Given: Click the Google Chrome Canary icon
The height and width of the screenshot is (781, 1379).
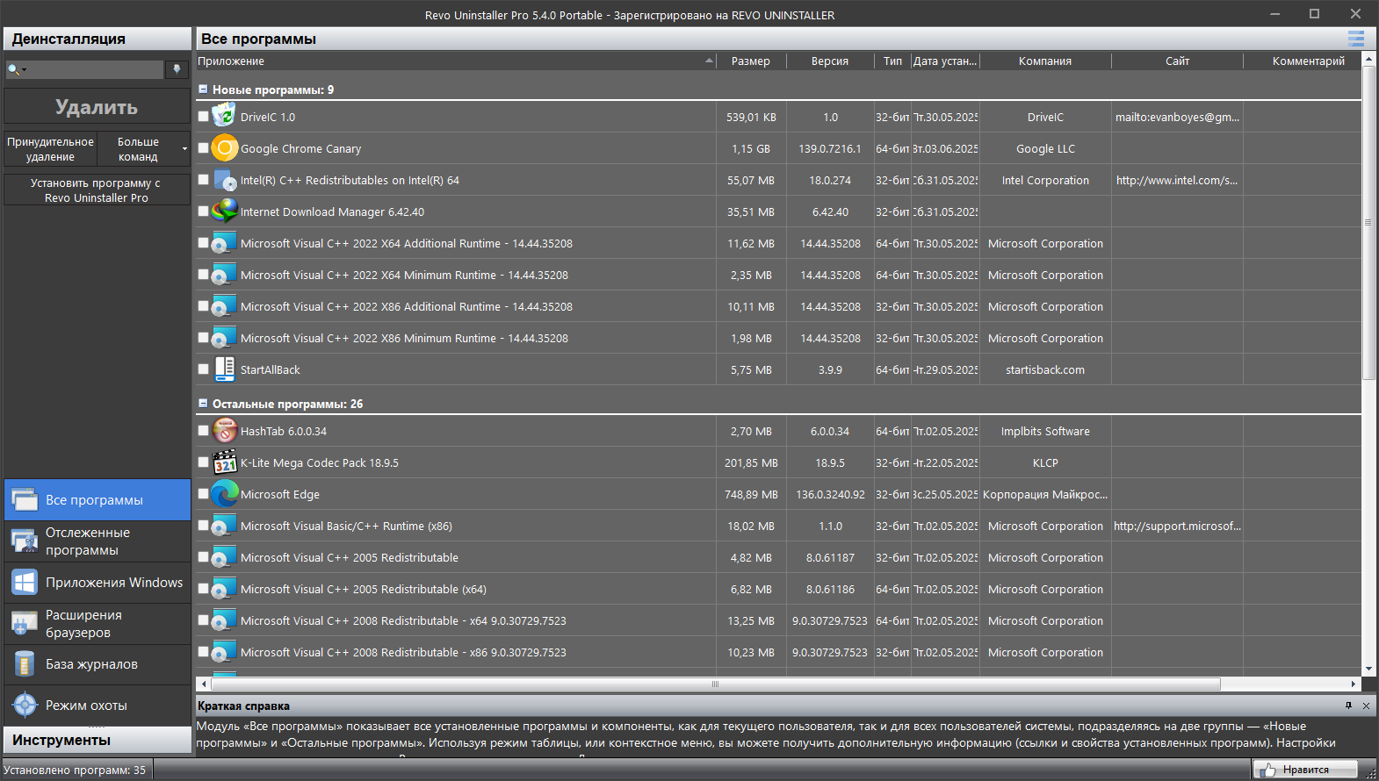Looking at the screenshot, I should [224, 147].
